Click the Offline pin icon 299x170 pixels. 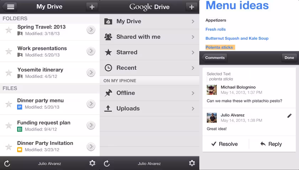pos(108,93)
